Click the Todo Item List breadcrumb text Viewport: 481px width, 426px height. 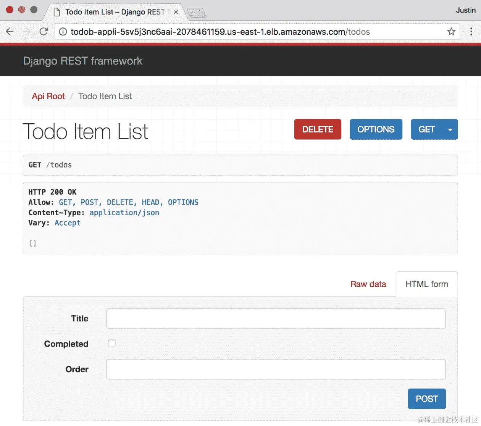click(105, 96)
